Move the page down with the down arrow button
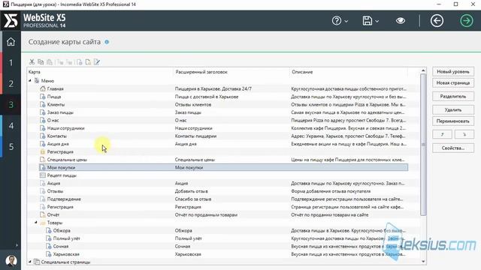Image resolution: width=481 pixels, height=270 pixels. click(x=464, y=134)
